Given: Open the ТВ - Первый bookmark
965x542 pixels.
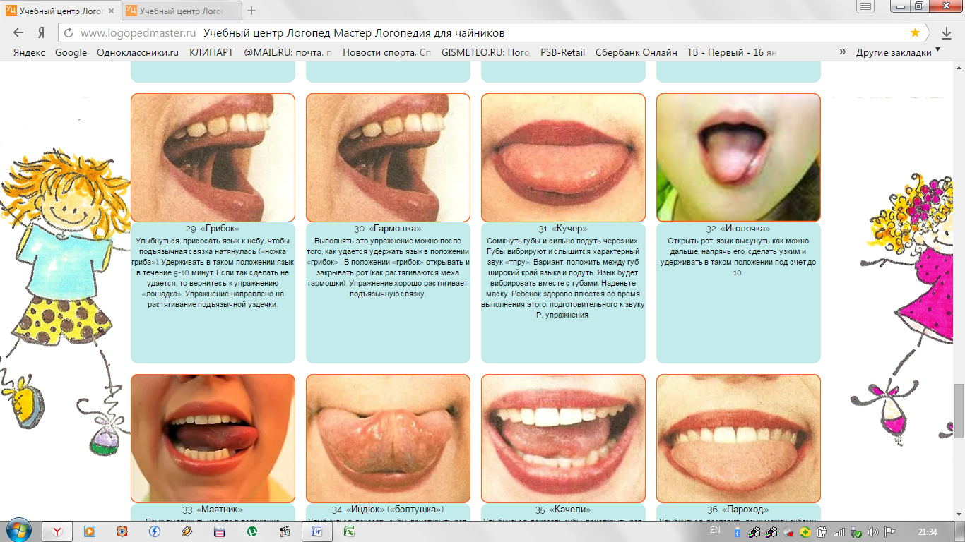Looking at the screenshot, I should tap(732, 52).
